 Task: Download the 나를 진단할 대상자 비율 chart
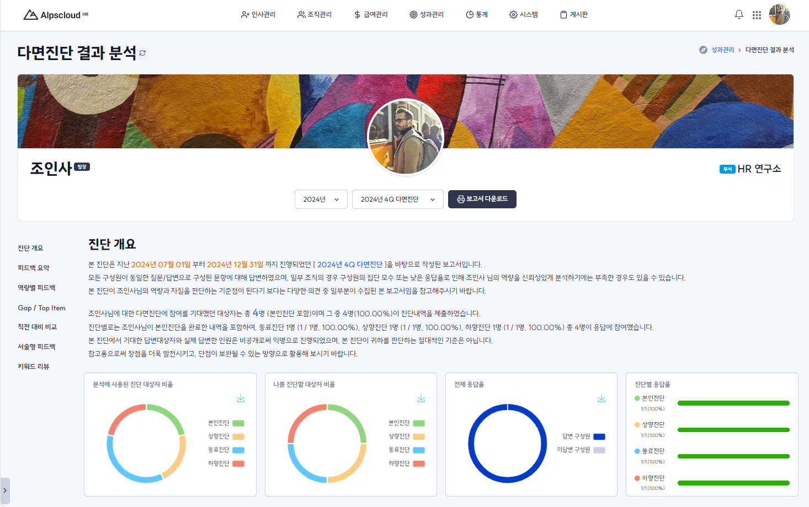(x=421, y=398)
